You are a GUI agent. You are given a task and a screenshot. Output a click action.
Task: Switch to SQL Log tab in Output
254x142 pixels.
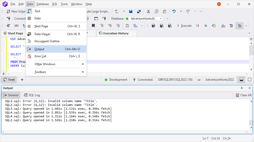[x=32, y=95]
